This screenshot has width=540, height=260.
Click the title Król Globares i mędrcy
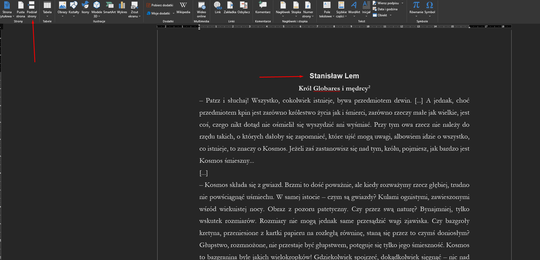point(334,88)
